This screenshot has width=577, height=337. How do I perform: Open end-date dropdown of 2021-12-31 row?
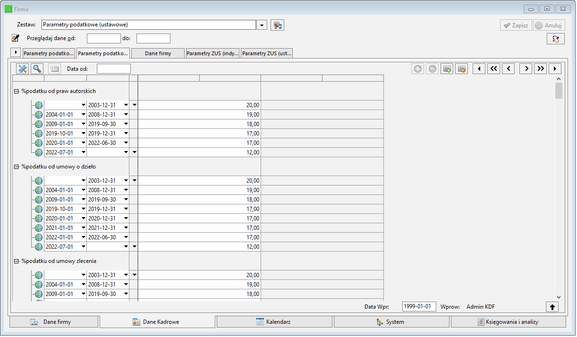pyautogui.click(x=126, y=228)
